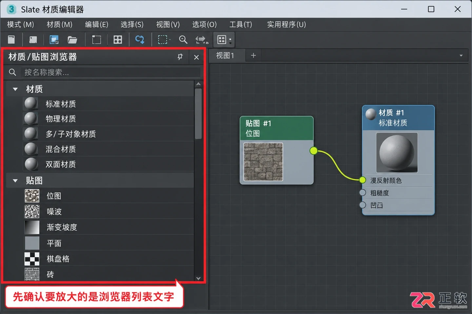Open the 编辑(E) menu

[97, 25]
